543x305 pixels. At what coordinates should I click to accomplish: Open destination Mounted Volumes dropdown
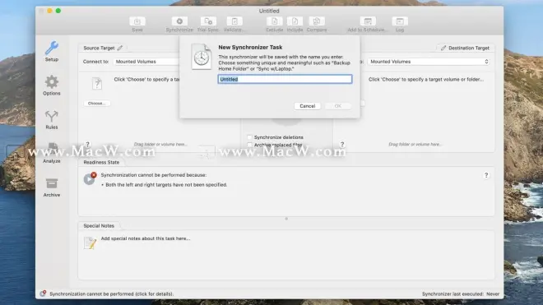click(429, 62)
